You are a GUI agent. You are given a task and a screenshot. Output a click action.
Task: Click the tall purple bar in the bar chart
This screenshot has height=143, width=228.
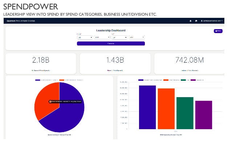pyautogui.click(x=147, y=107)
